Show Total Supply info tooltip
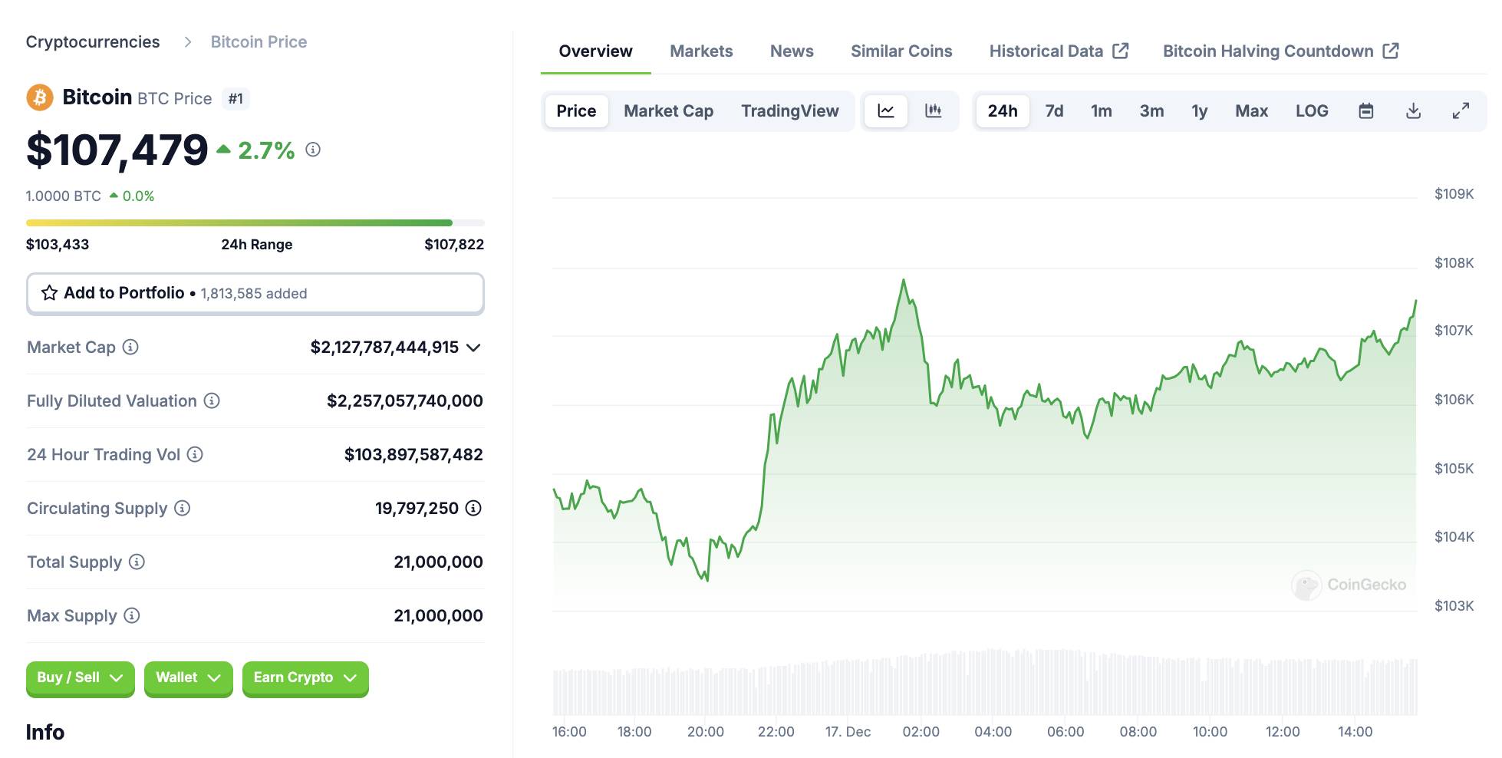The width and height of the screenshot is (1502, 758). pyautogui.click(x=137, y=562)
